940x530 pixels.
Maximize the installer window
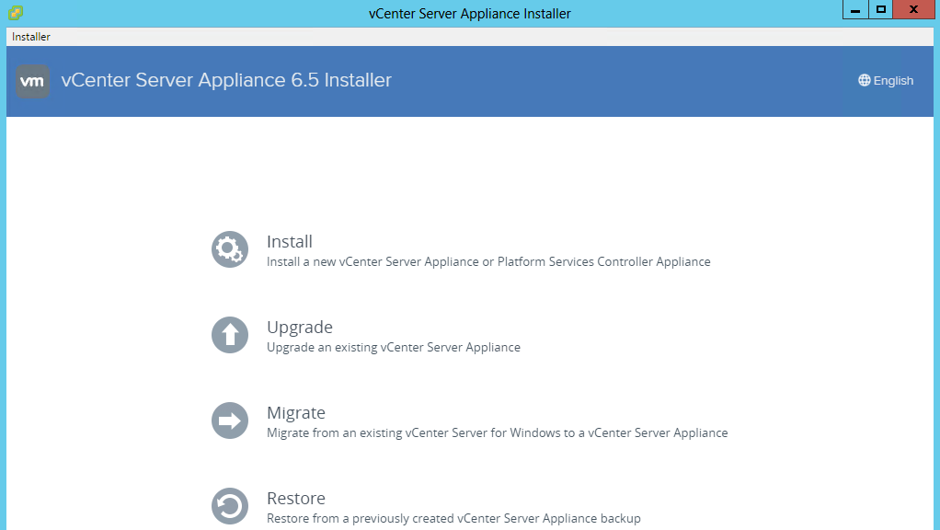click(x=880, y=9)
